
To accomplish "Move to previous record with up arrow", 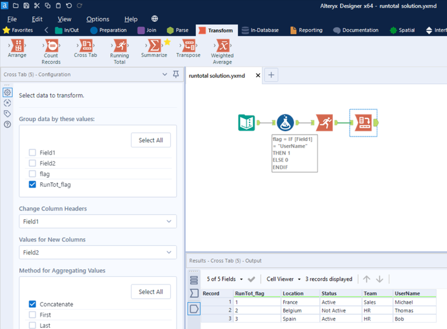I will click(x=366, y=279).
